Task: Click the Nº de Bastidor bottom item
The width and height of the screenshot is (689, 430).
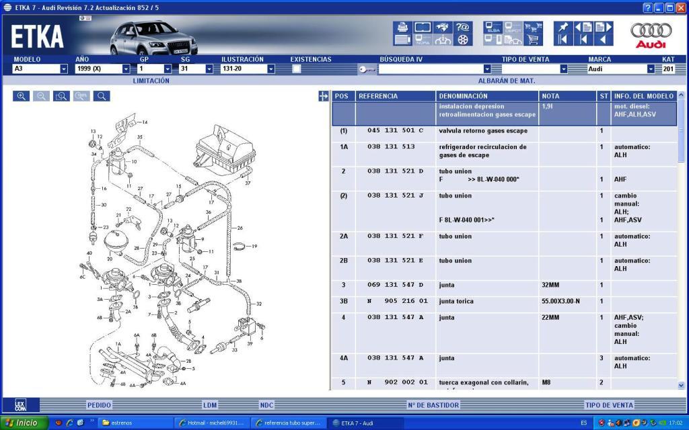Action: point(433,405)
